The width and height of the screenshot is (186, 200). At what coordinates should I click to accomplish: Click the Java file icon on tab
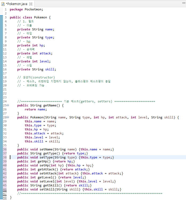[x=3, y=4]
